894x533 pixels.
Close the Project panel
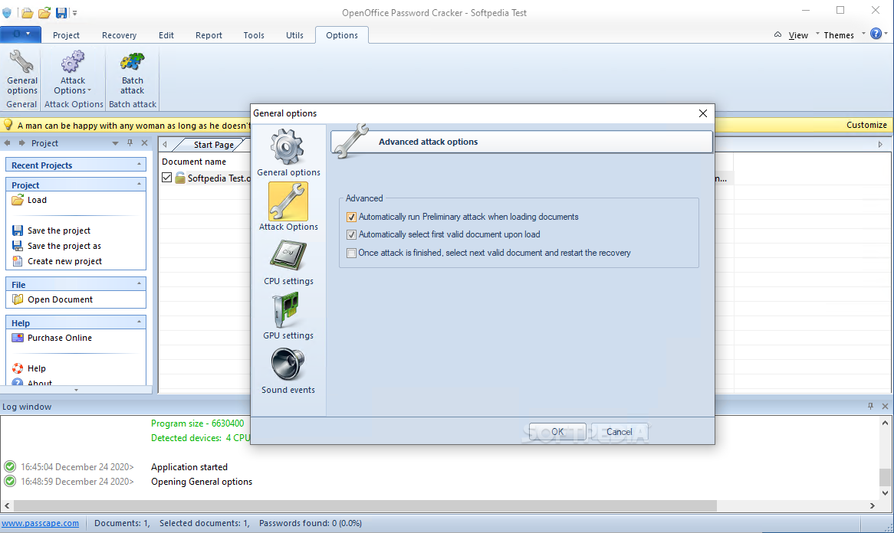(144, 143)
